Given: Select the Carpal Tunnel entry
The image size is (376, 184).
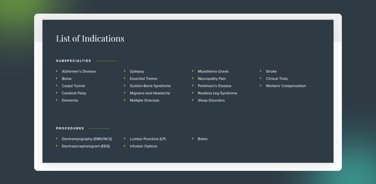Looking at the screenshot, I should (x=73, y=86).
